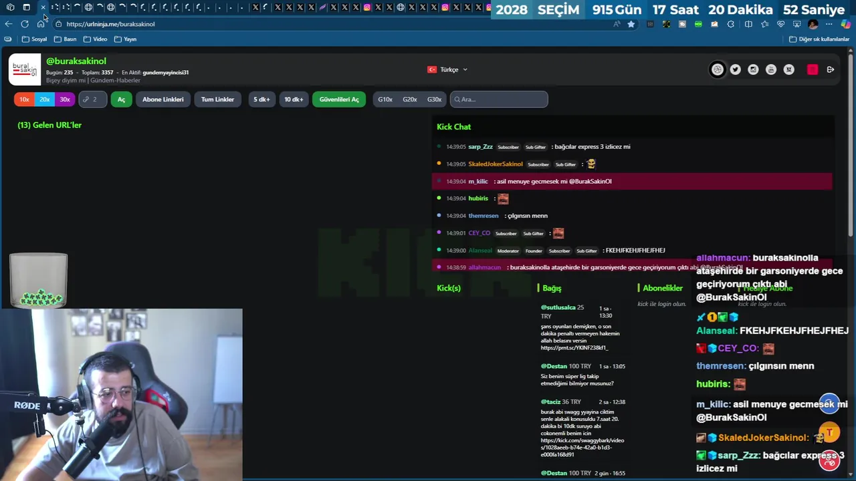Open the @buraksakinol profile link
The image size is (856, 481).
[x=76, y=61]
